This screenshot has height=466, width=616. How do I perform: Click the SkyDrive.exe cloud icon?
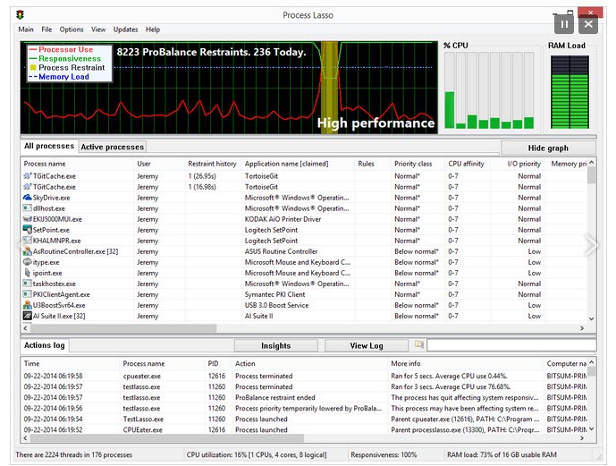point(27,198)
